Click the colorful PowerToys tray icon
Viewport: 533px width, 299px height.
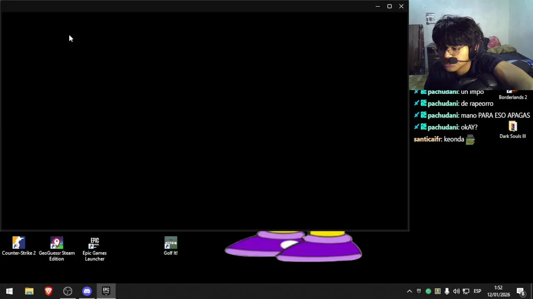pyautogui.click(x=438, y=291)
